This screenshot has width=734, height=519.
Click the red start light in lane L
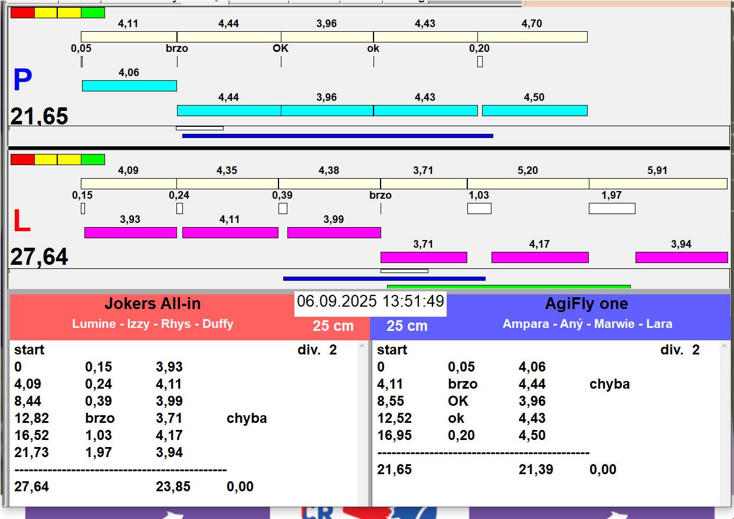click(x=22, y=159)
